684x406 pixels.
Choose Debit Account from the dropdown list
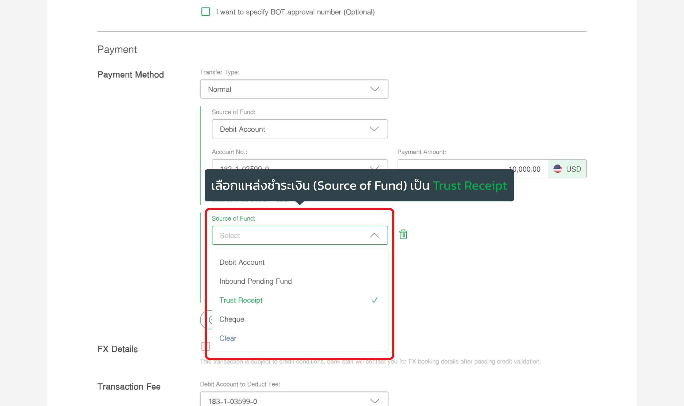coord(300,262)
